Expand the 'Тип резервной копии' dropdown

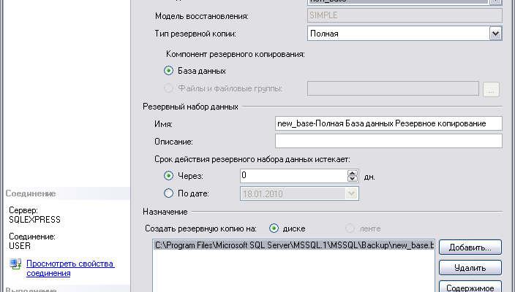(x=495, y=33)
